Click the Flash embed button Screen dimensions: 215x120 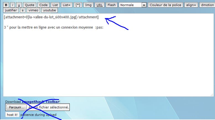click(112, 5)
